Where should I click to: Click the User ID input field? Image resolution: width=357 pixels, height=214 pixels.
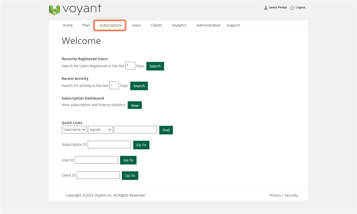tap(96, 160)
